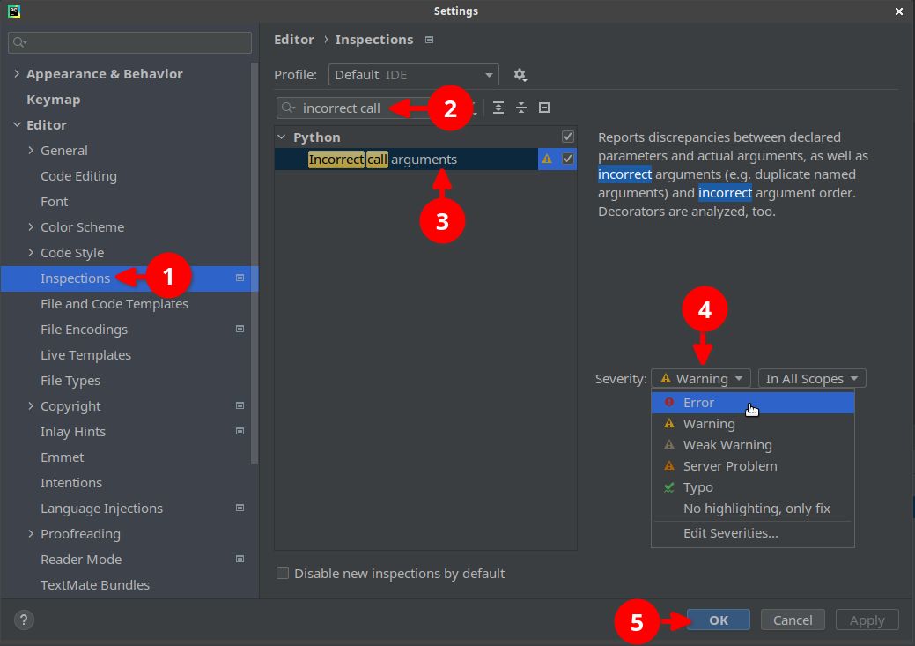Click the Editor breadcrumb link
Screen dimensions: 915x646
pyautogui.click(x=294, y=40)
